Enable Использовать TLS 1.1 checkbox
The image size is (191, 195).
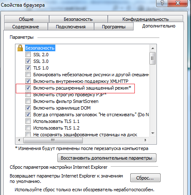point(28,121)
